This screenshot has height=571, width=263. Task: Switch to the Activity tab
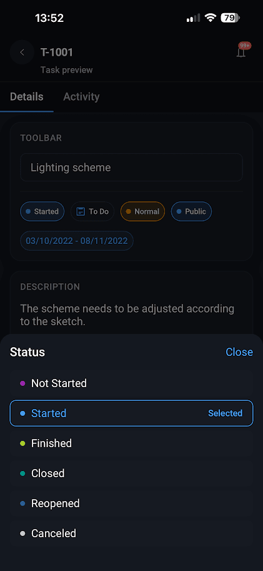click(81, 97)
